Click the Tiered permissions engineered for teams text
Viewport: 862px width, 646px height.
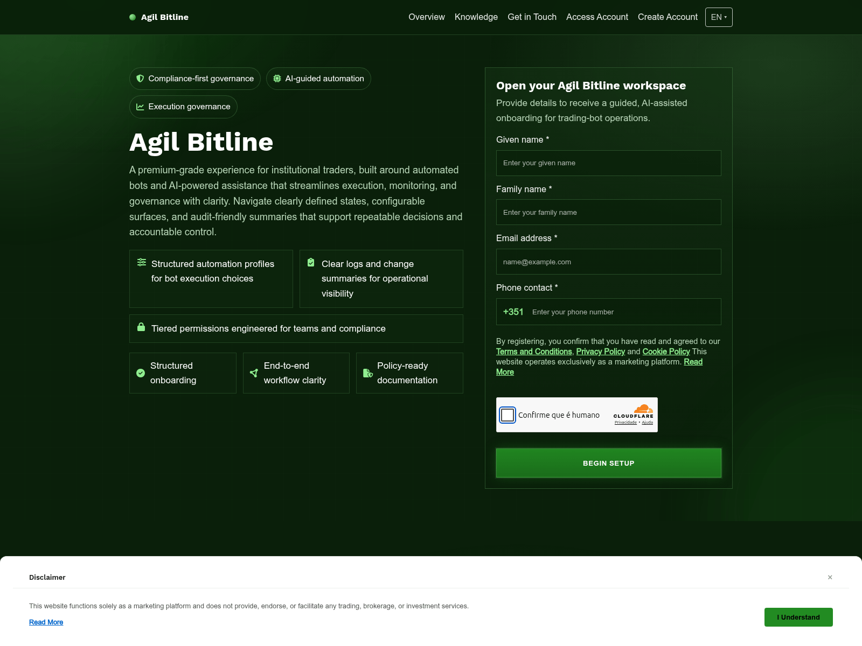268,328
